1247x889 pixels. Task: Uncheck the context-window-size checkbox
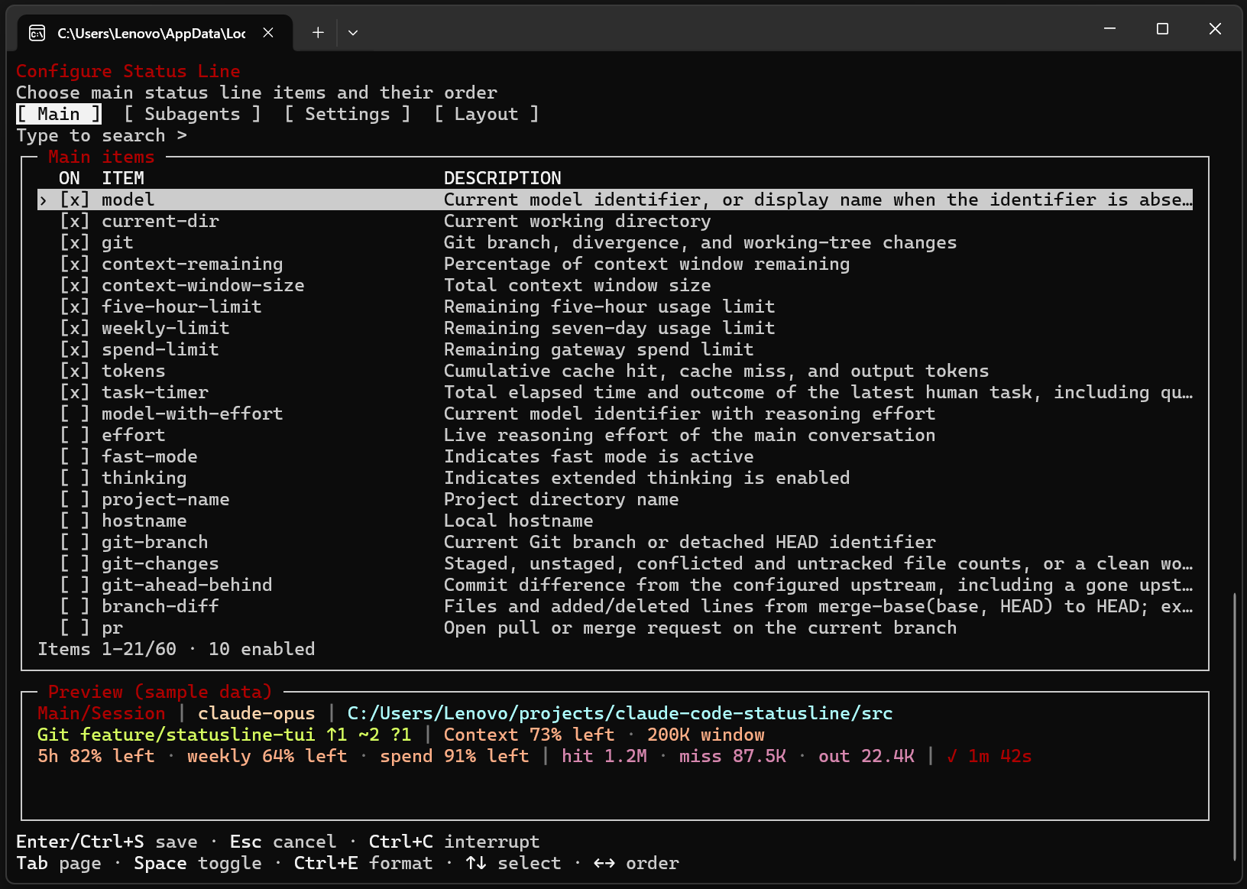(x=75, y=285)
